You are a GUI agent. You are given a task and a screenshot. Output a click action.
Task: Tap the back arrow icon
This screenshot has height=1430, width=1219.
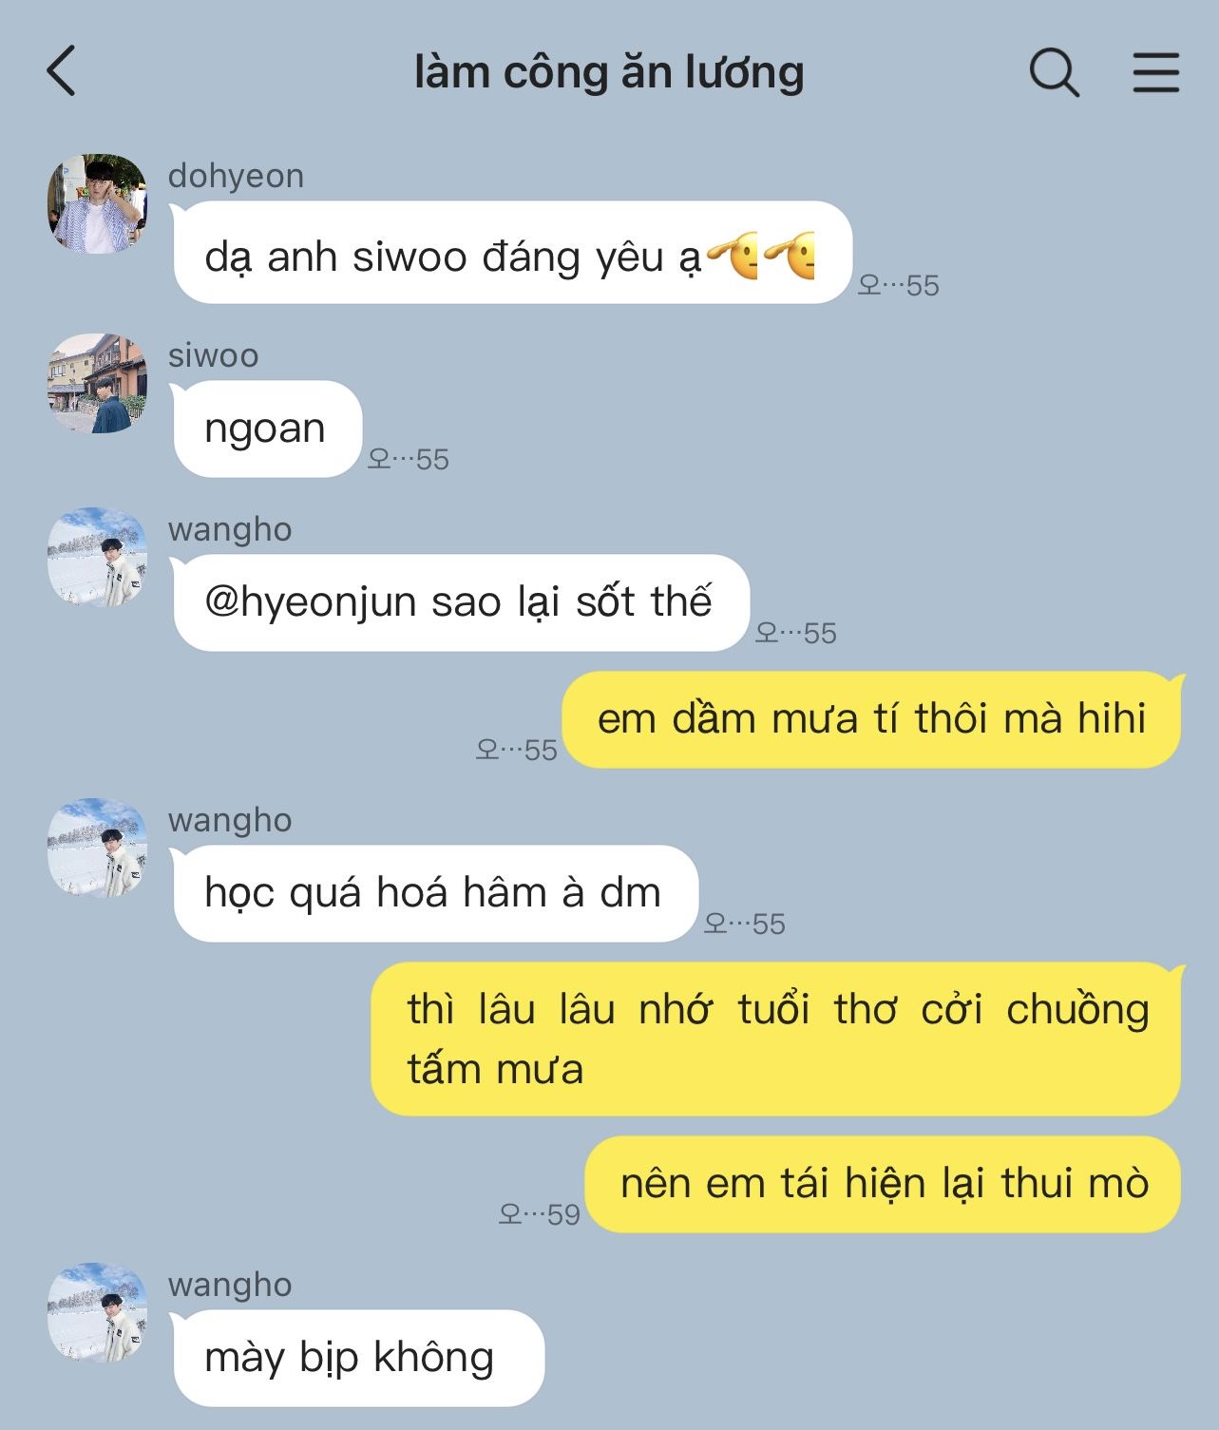(61, 71)
